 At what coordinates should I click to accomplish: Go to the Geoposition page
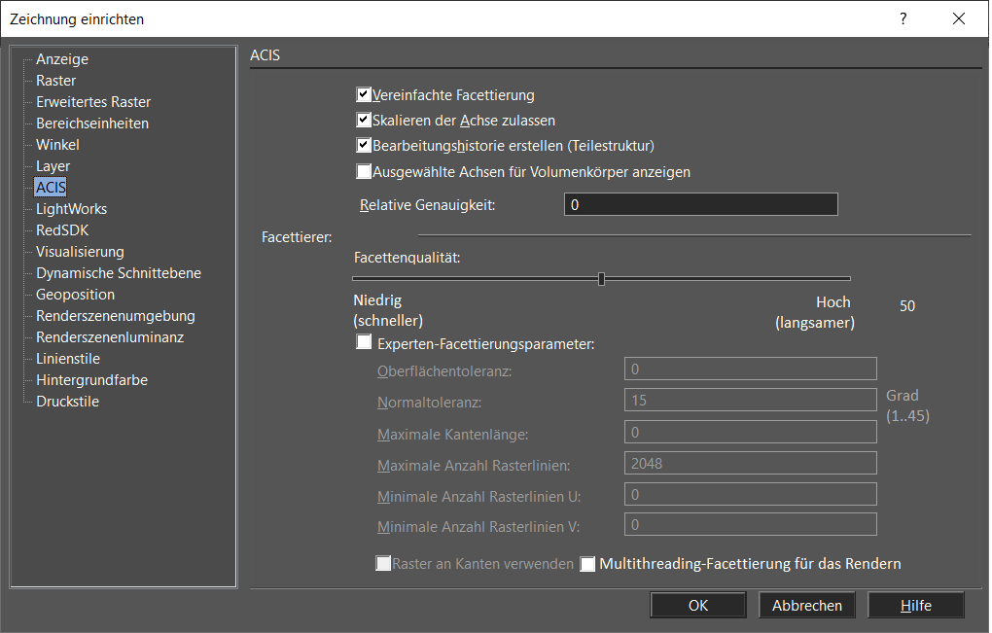pos(75,295)
